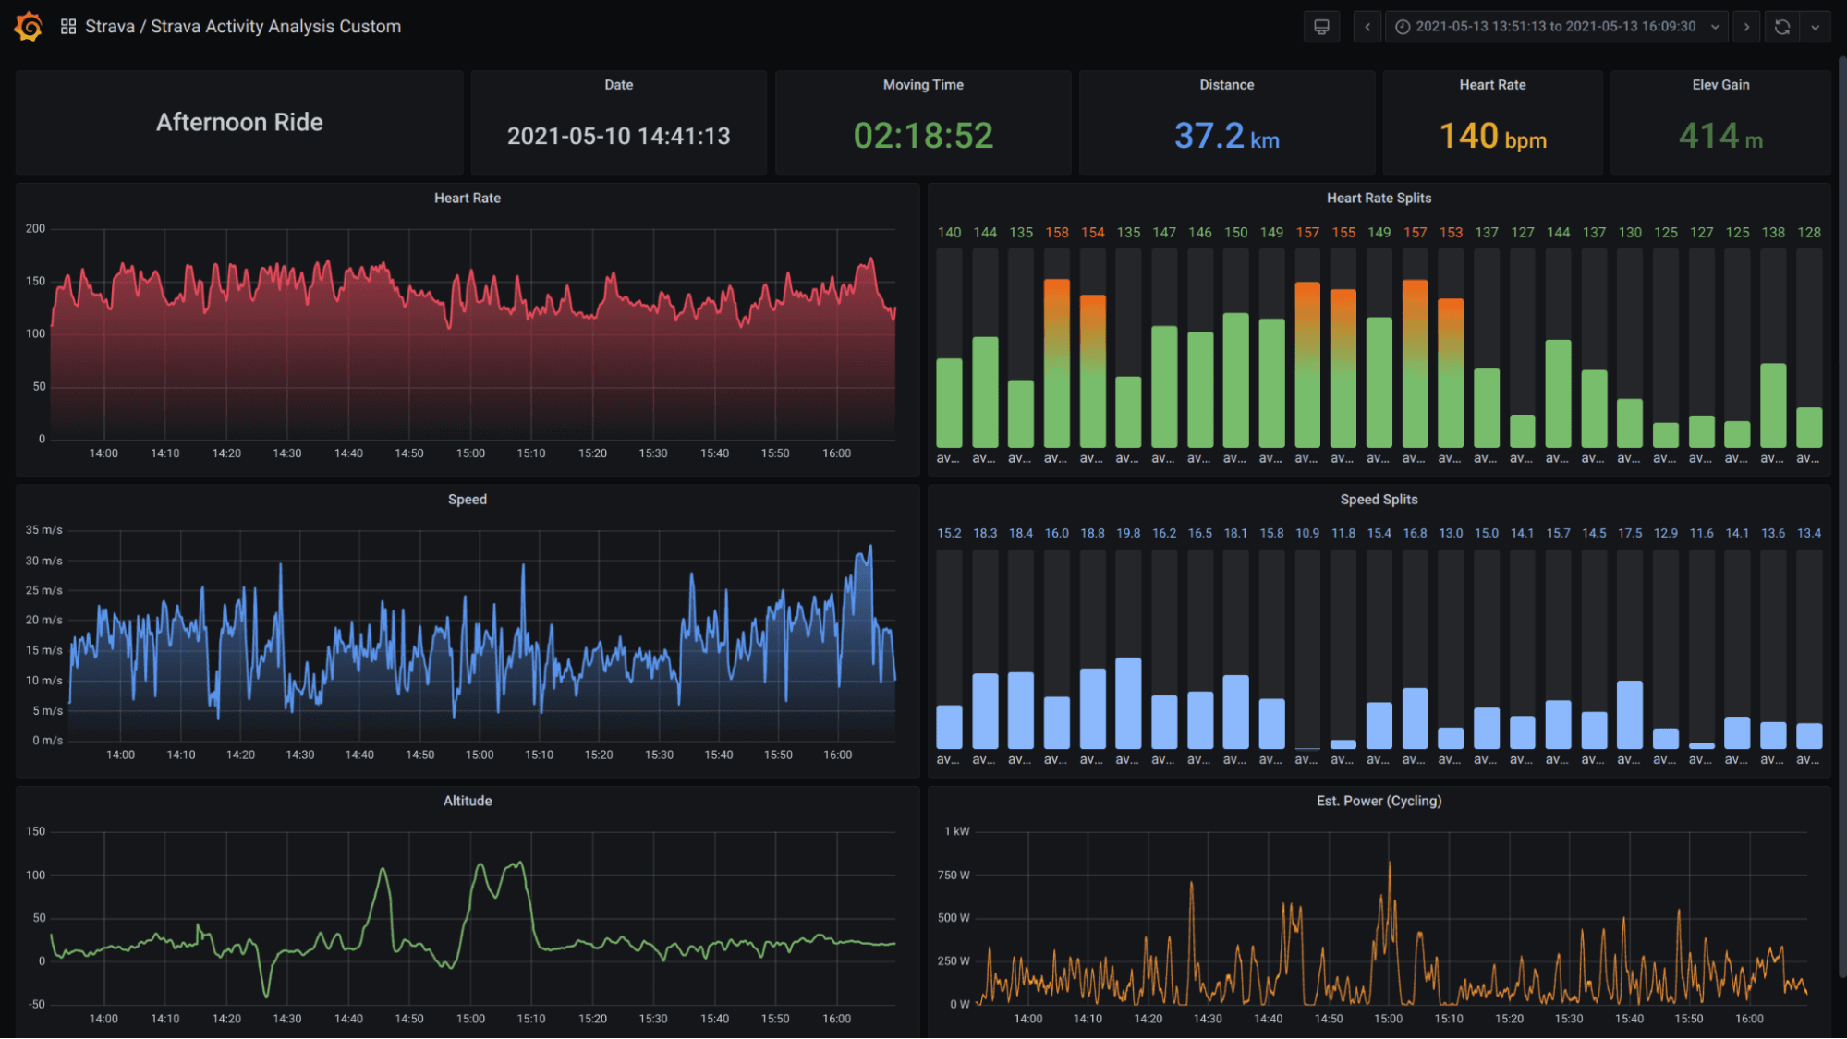Click the Grafana logo in the top bar
The width and height of the screenshot is (1847, 1039).
point(28,26)
